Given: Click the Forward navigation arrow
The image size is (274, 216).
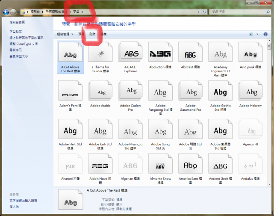Looking at the screenshot, I should 13,12.
